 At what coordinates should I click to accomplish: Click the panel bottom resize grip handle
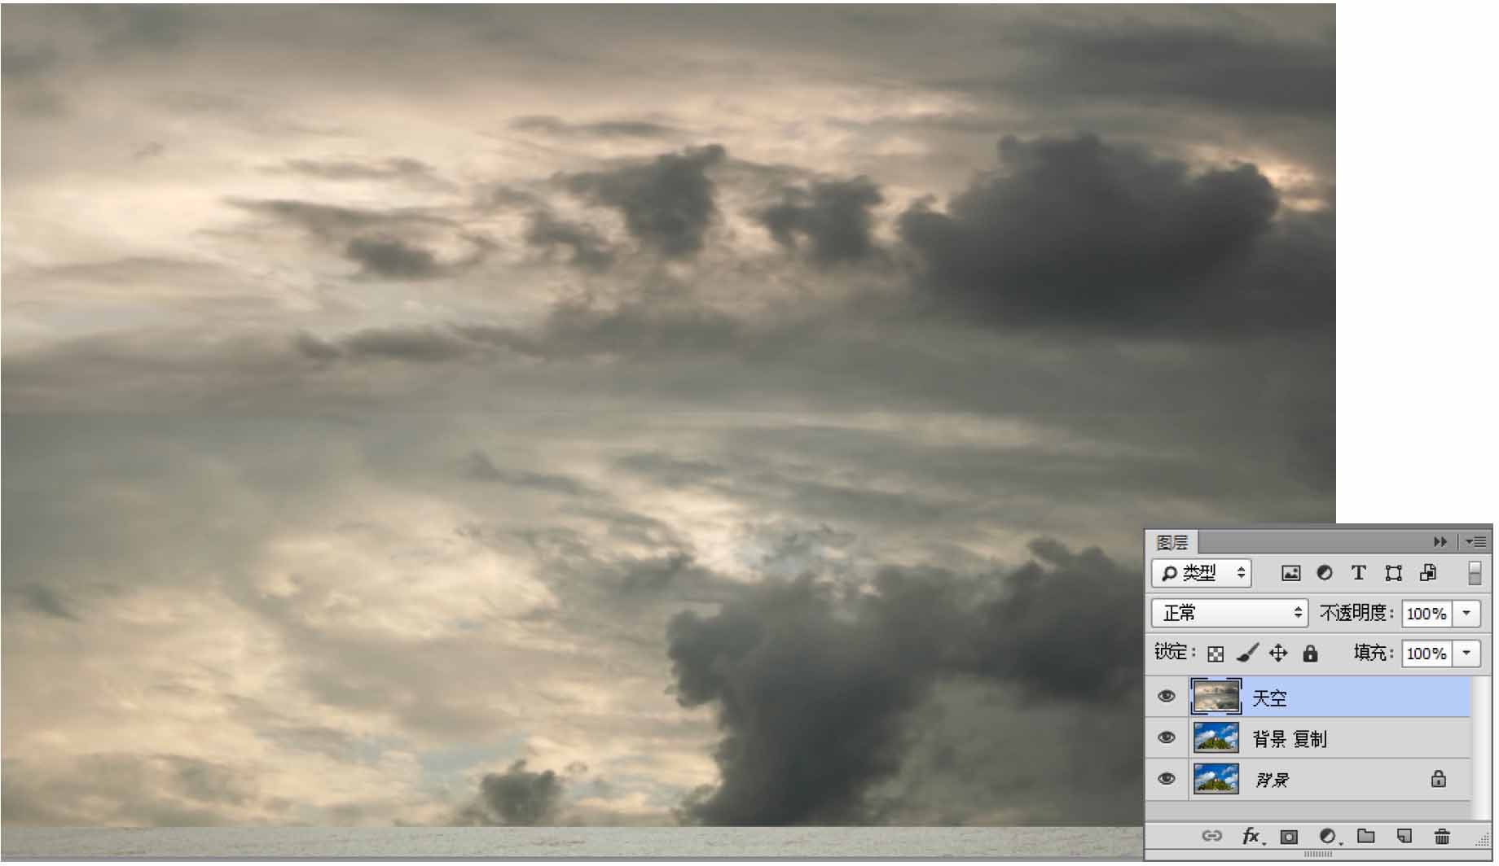point(1317,855)
